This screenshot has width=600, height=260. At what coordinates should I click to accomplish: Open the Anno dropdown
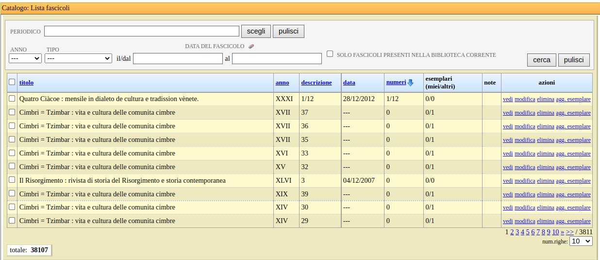click(x=25, y=58)
